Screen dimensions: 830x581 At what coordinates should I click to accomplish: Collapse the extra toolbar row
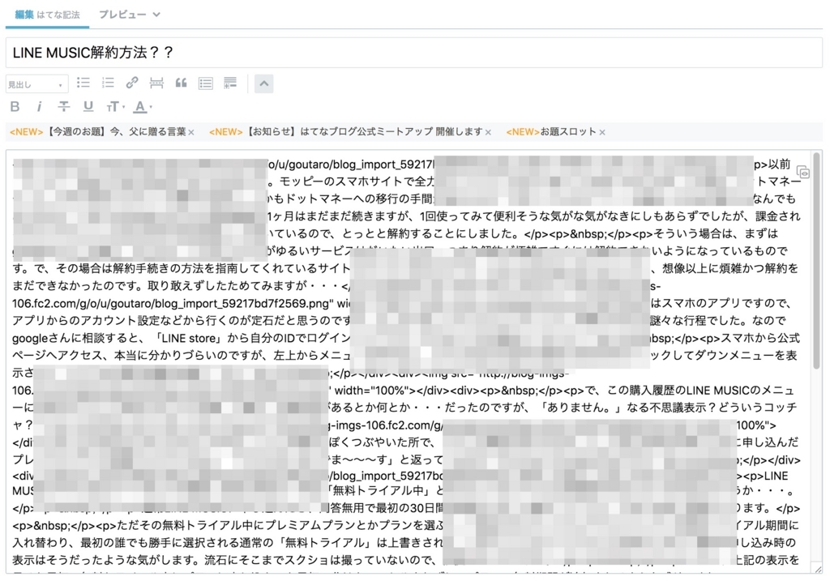263,83
